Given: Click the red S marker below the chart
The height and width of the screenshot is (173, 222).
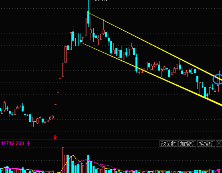Looking at the screenshot, I should pos(55,137).
